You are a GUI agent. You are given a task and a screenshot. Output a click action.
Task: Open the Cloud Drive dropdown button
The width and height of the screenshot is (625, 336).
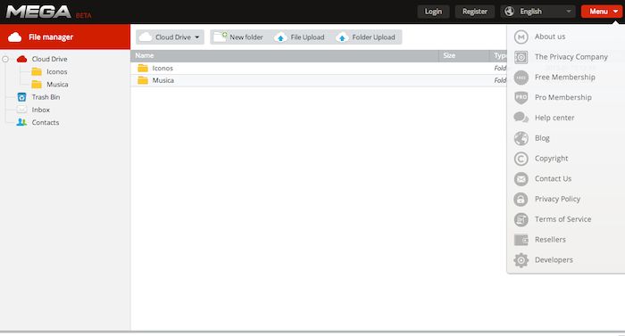[x=170, y=37]
